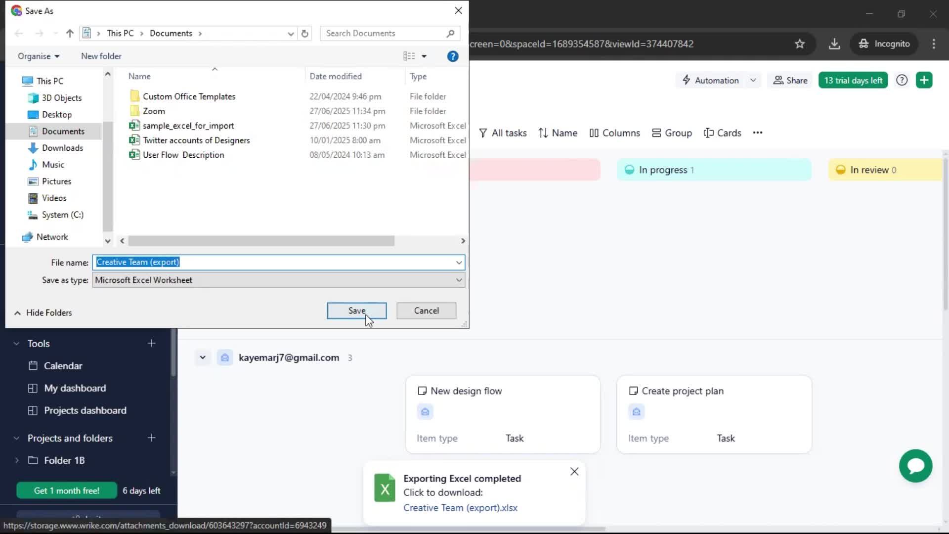Viewport: 949px width, 534px height.
Task: Open the Wrike chat bubble icon
Action: click(x=915, y=466)
